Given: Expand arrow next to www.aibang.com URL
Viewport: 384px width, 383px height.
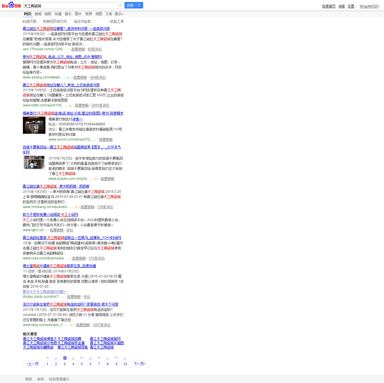Looking at the screenshot, I should pos(65,78).
